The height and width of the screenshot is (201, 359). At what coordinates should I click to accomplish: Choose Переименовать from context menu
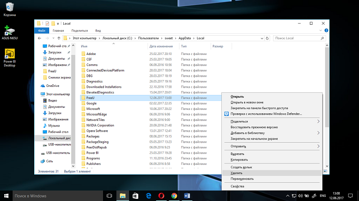272,178
